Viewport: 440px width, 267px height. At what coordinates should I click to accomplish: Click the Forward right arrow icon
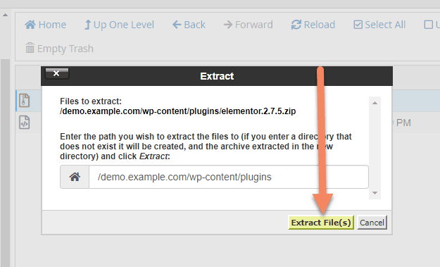coord(228,25)
